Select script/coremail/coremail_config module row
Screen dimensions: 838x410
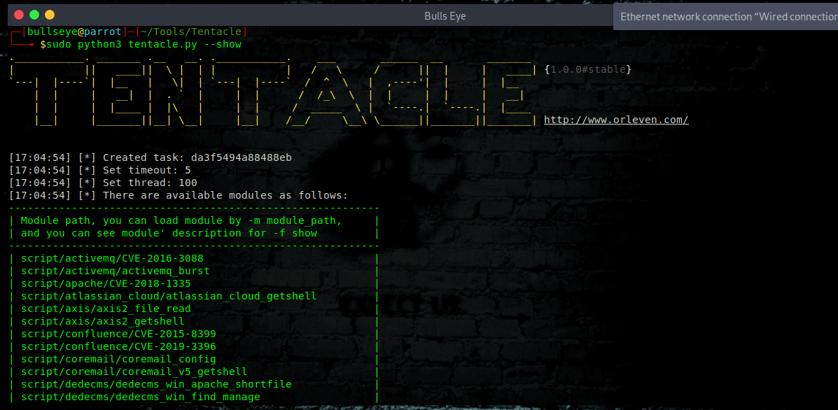point(118,360)
